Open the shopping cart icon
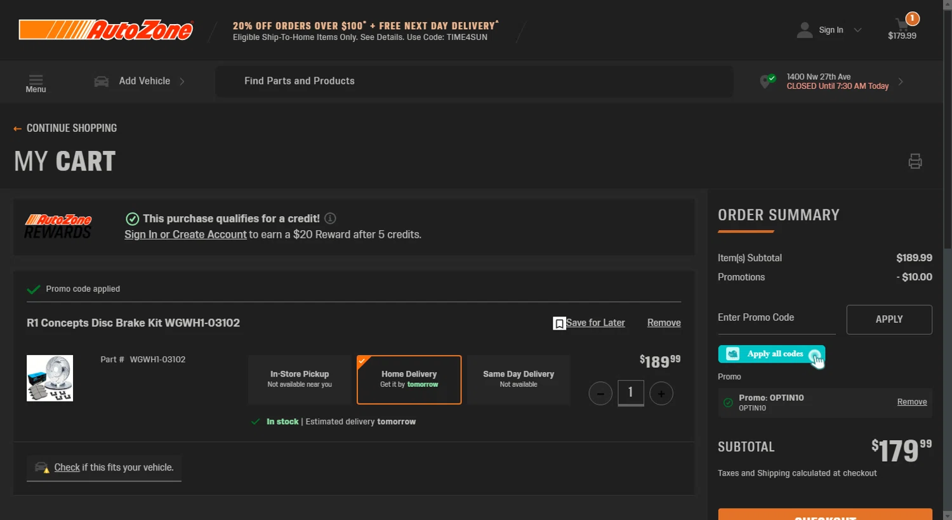The height and width of the screenshot is (520, 952). point(902,24)
